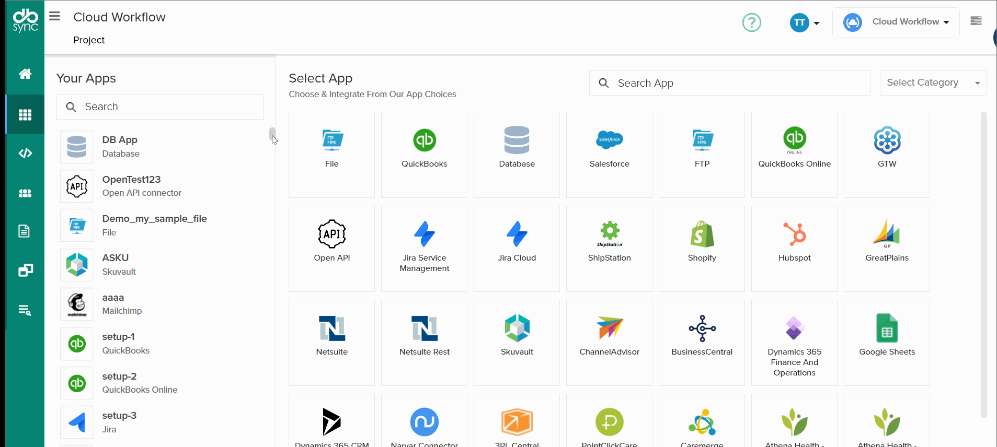Image resolution: width=997 pixels, height=447 pixels.
Task: Open the Select Category dropdown
Action: point(933,83)
